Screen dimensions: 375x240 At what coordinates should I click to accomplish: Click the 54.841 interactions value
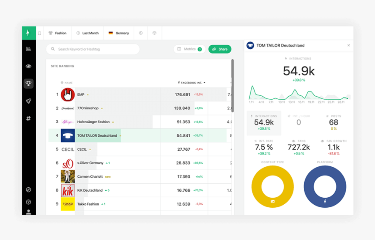(x=183, y=135)
